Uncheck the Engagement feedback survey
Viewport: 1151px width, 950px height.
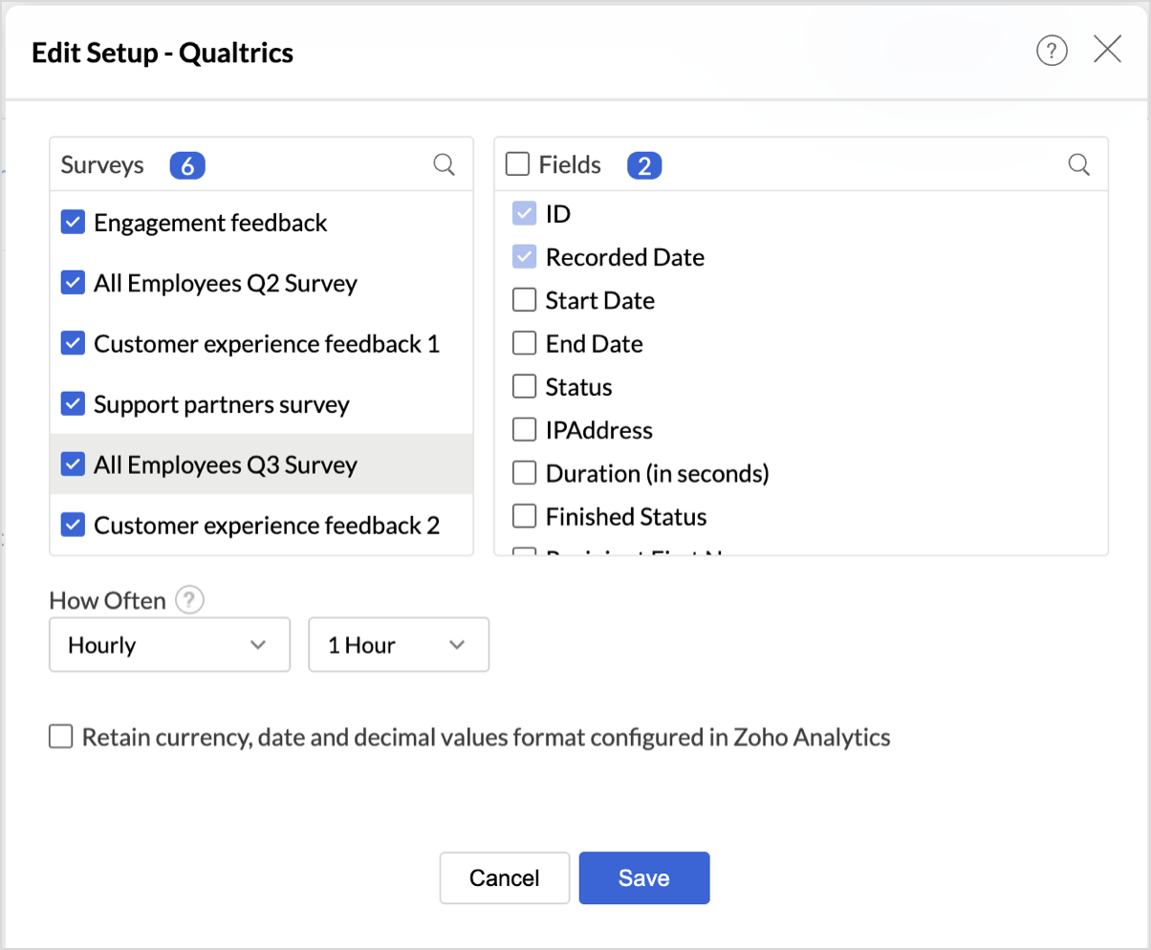pos(73,223)
